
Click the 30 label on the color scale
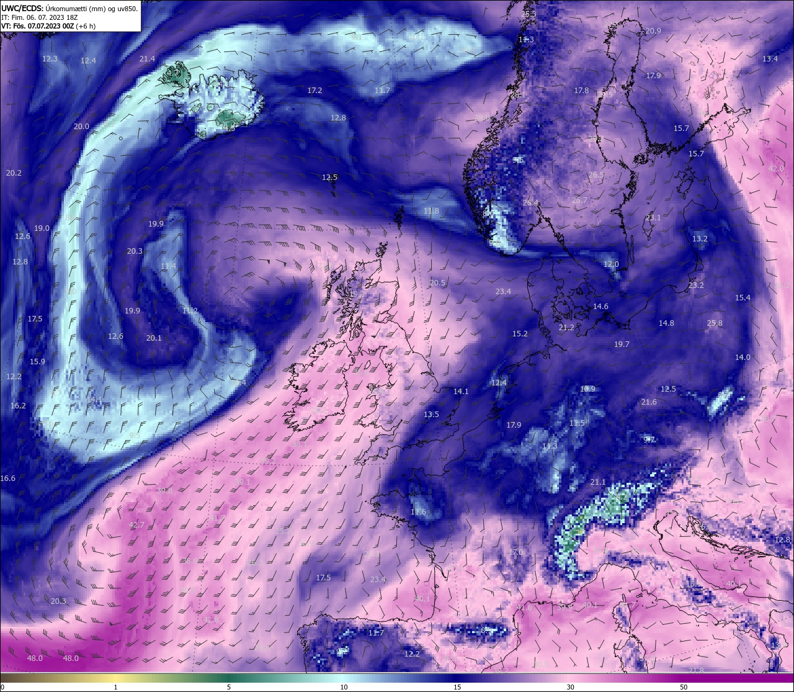pos(570,687)
